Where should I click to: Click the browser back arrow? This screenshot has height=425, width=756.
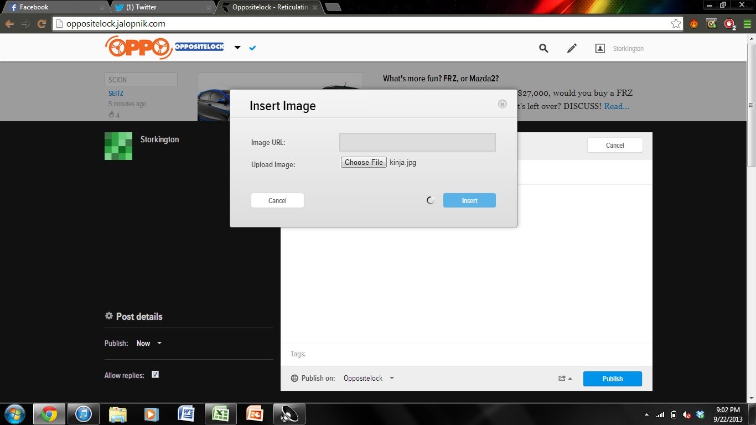[9, 24]
